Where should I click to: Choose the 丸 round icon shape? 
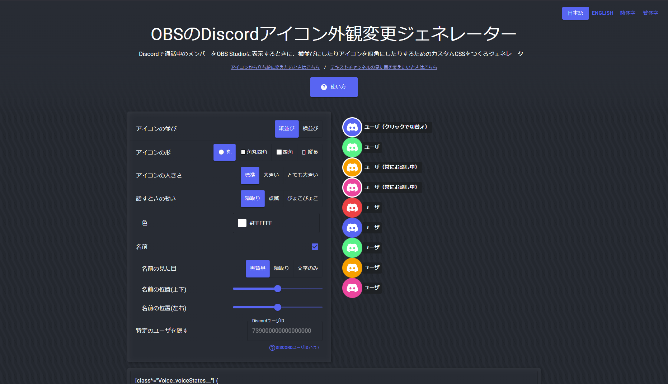click(225, 152)
